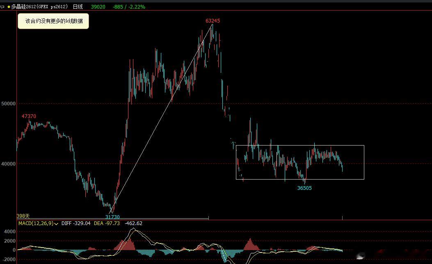The image size is (432, 264).
Task: Click the 63245 high price marker
Action: click(x=213, y=20)
